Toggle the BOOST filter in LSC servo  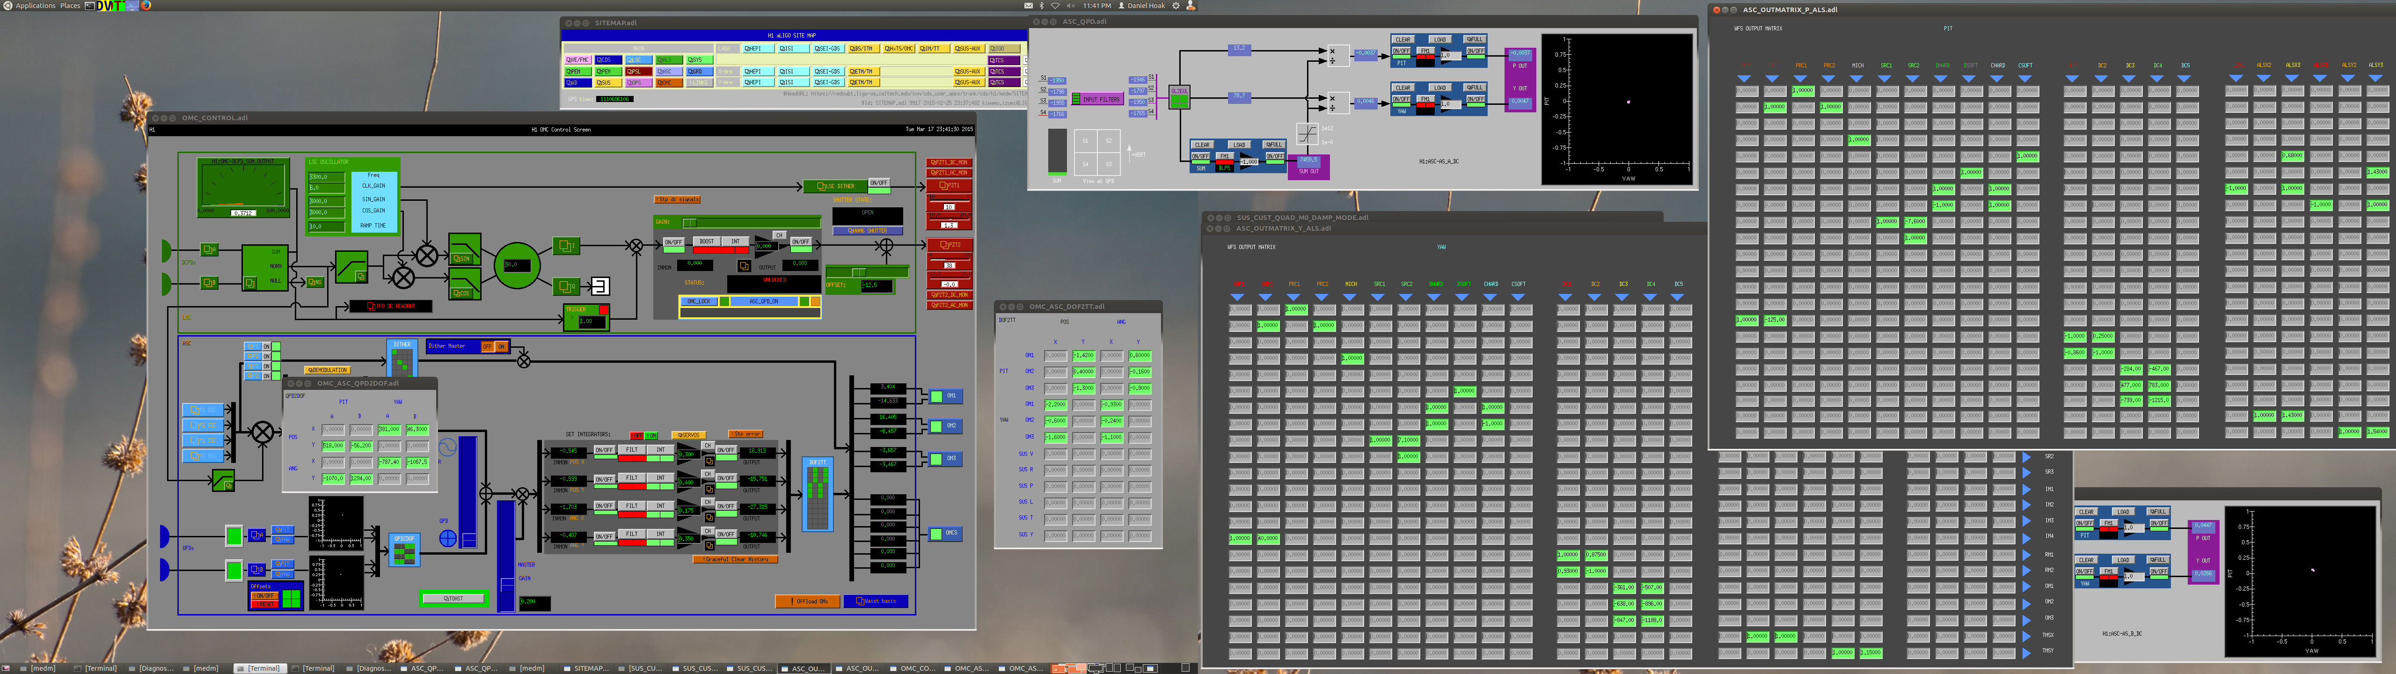pyautogui.click(x=707, y=241)
